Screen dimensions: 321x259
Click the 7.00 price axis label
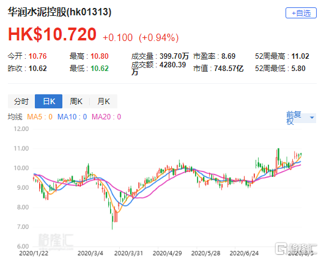pos(23,227)
